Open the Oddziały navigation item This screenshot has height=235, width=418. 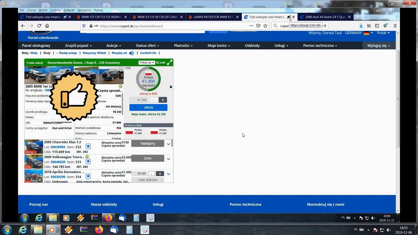pyautogui.click(x=252, y=46)
